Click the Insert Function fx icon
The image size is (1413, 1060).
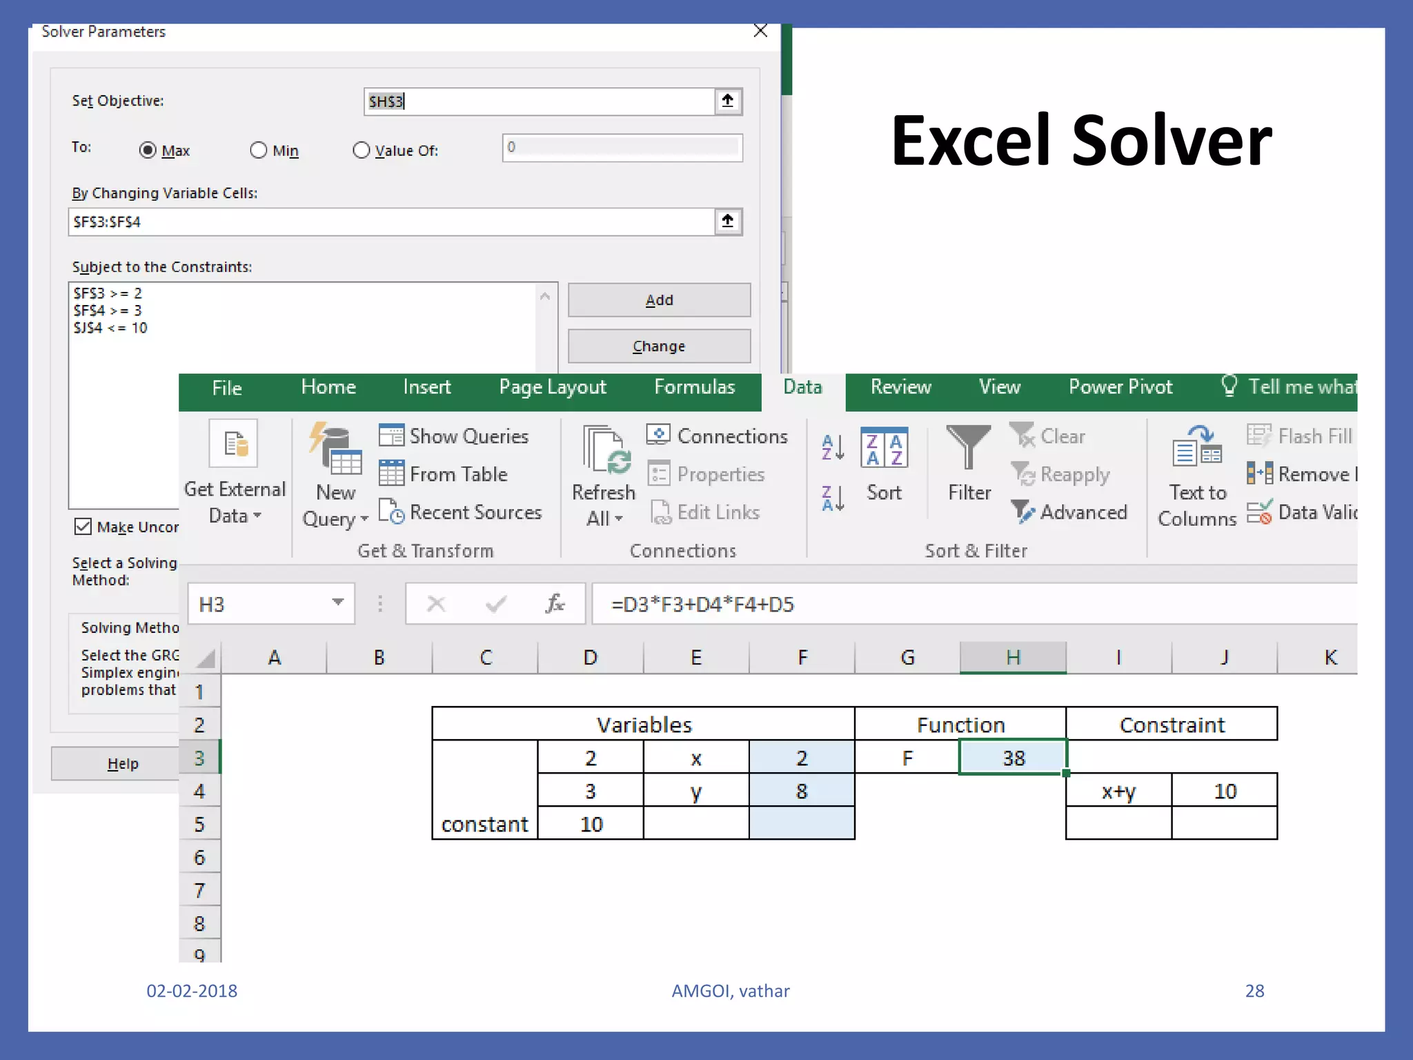click(x=555, y=604)
